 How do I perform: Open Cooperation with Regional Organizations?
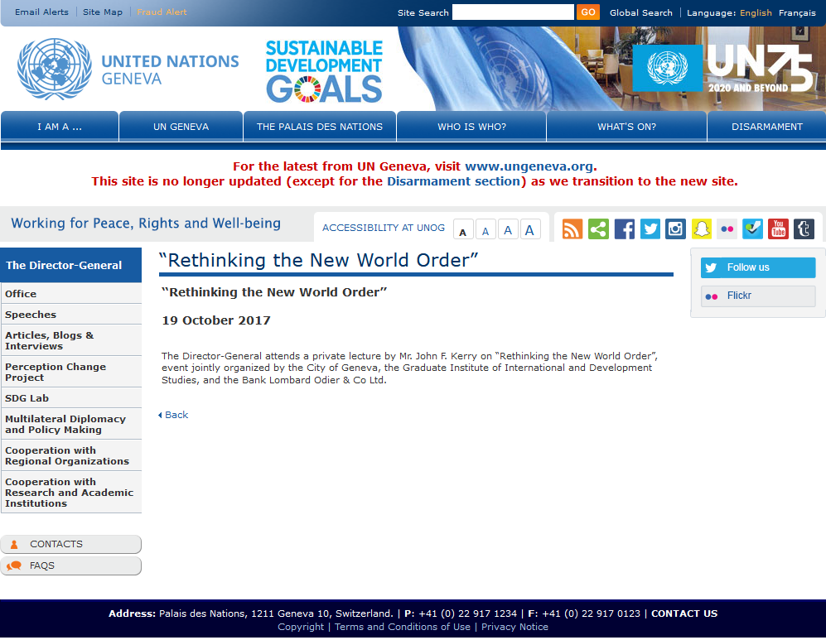(x=71, y=456)
